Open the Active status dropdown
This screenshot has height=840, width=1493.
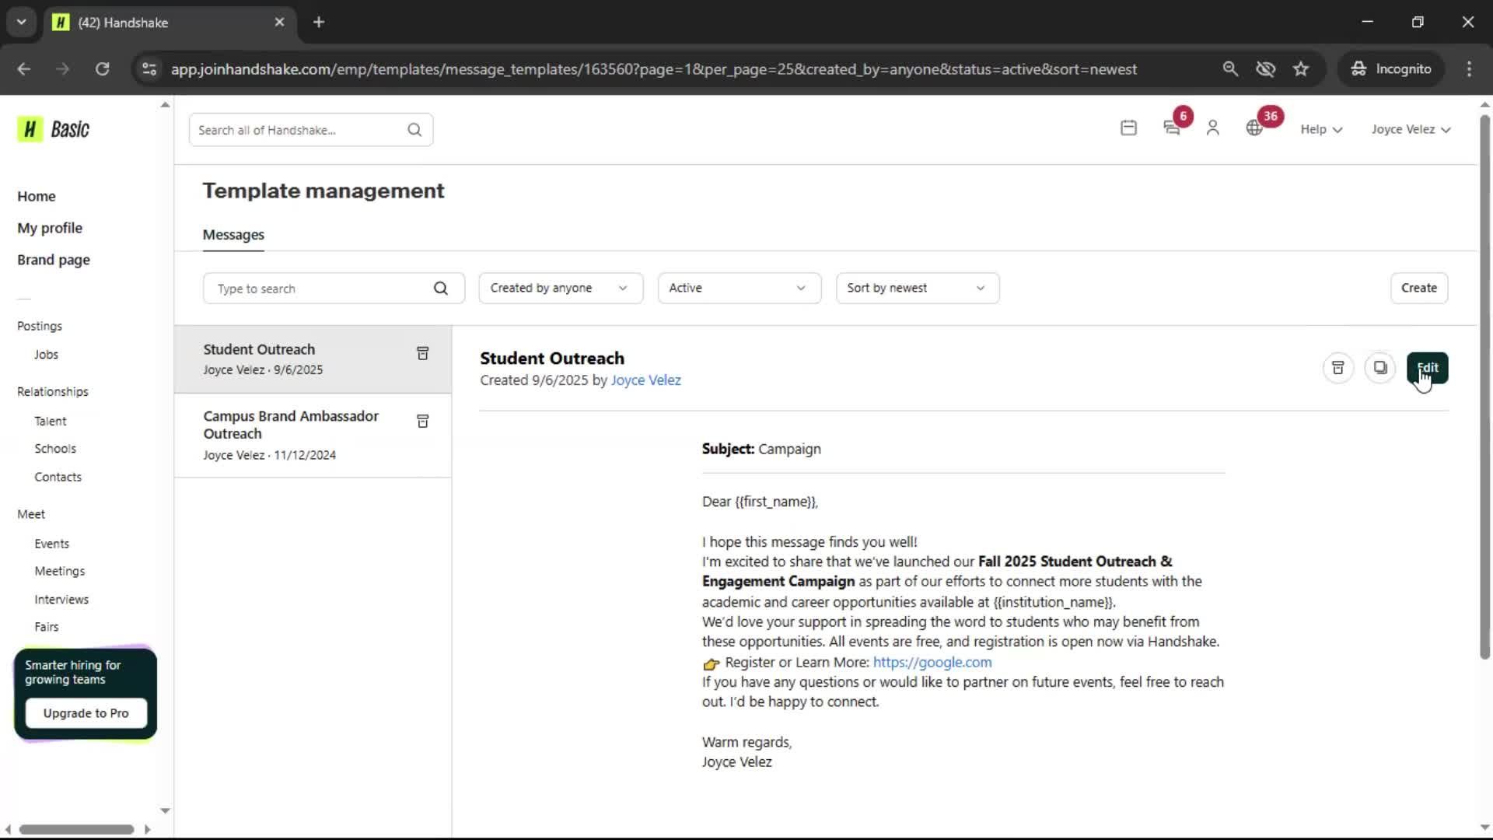point(740,289)
